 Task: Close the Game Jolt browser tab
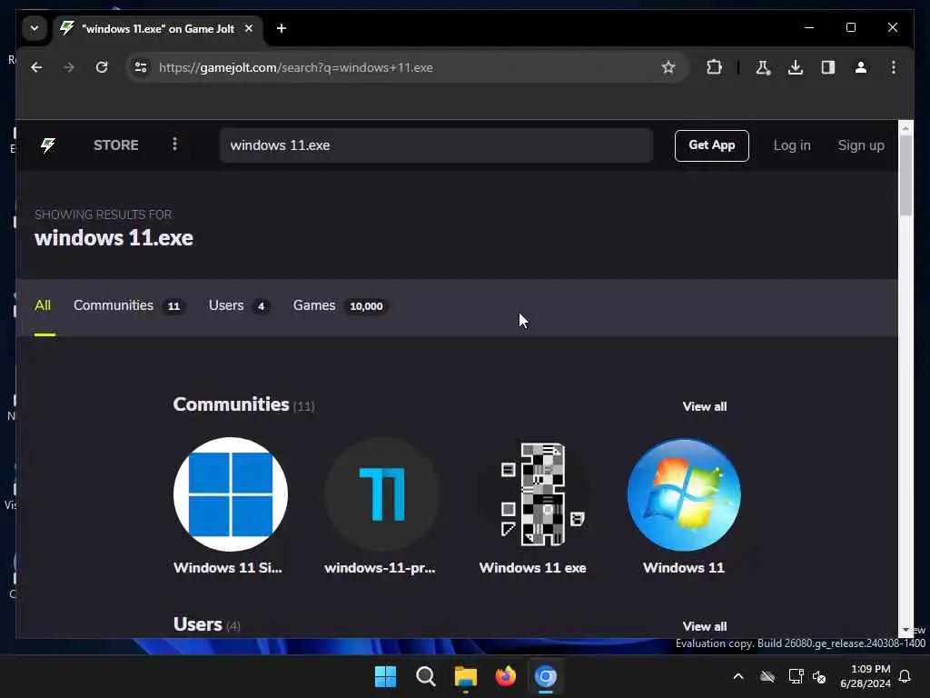(249, 28)
